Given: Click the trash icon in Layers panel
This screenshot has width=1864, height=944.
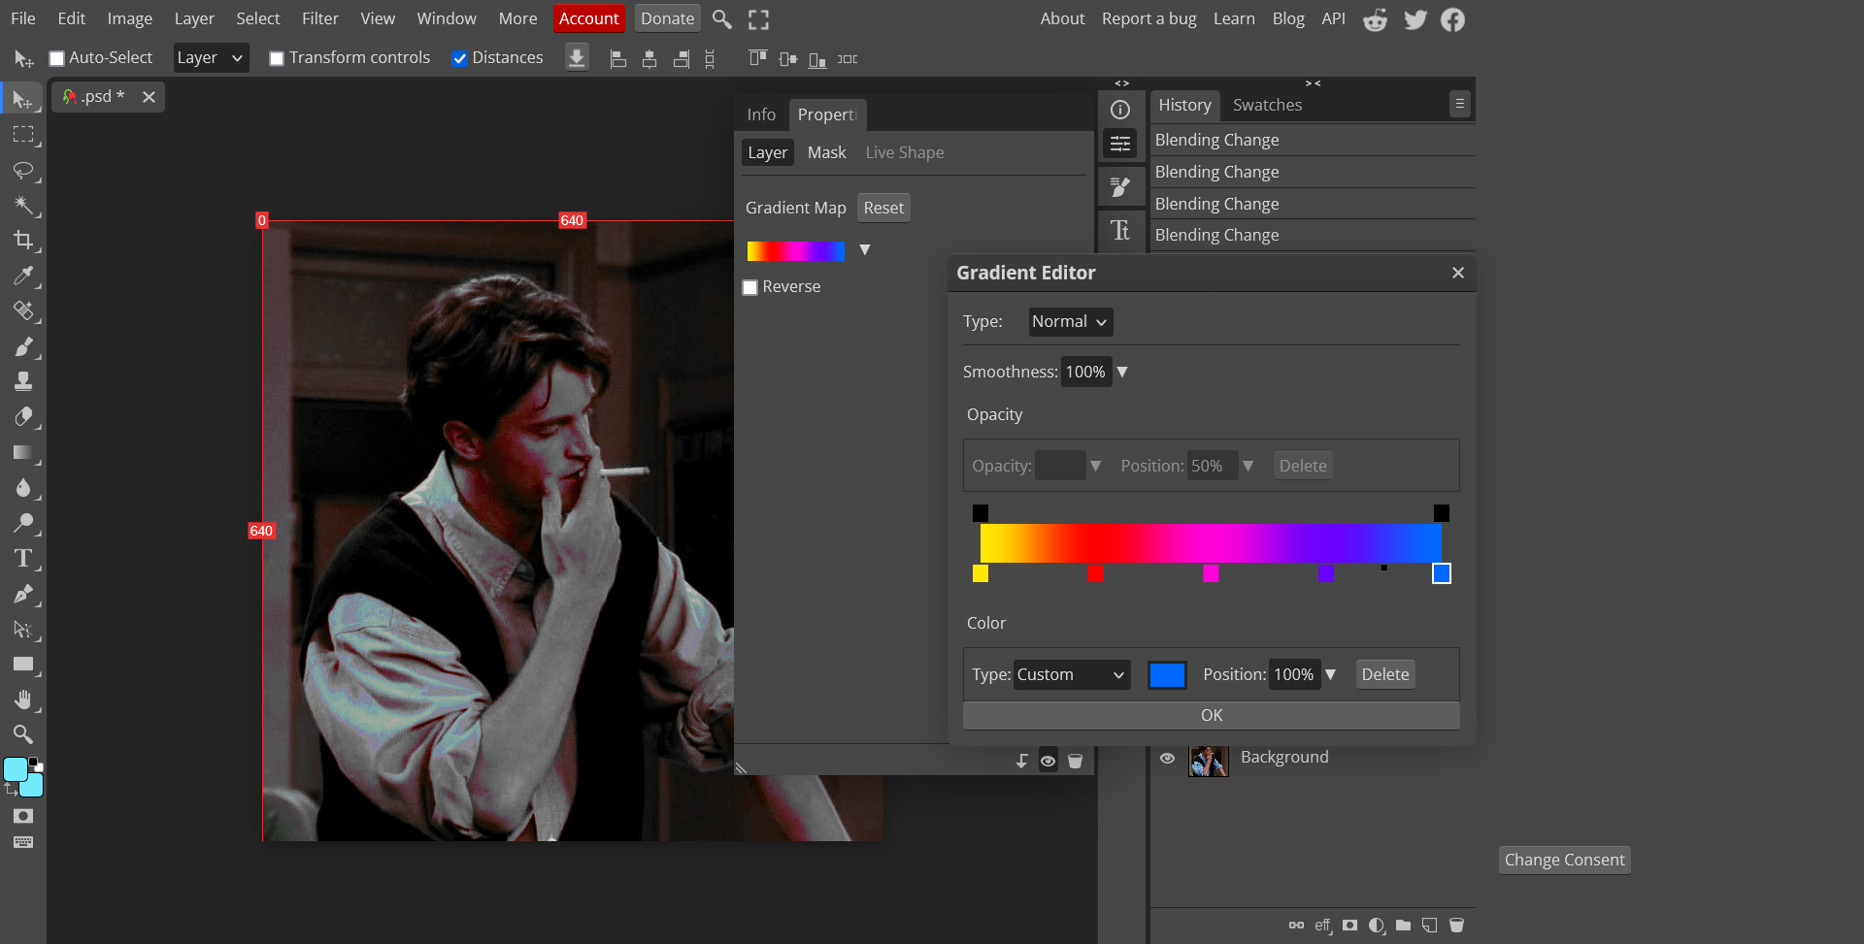Looking at the screenshot, I should [1456, 925].
